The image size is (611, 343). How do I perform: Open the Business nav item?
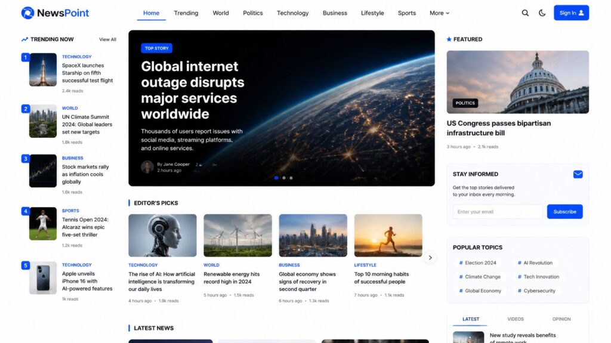click(x=335, y=13)
